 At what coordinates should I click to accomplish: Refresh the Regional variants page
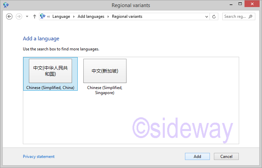coord(214,16)
